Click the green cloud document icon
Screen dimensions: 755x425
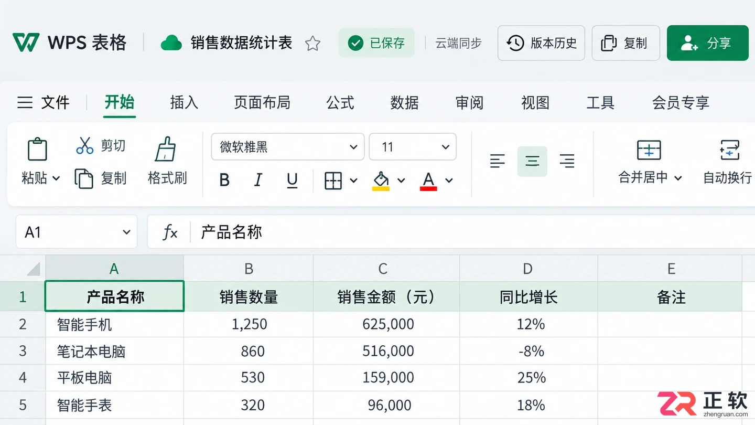click(x=171, y=42)
